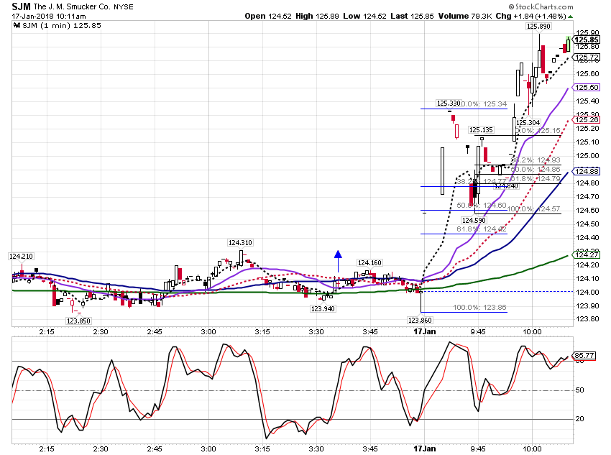This screenshot has height=455, width=611.
Task: Click the SJM (1 min) 125.85 legend text
Action: 62,26
